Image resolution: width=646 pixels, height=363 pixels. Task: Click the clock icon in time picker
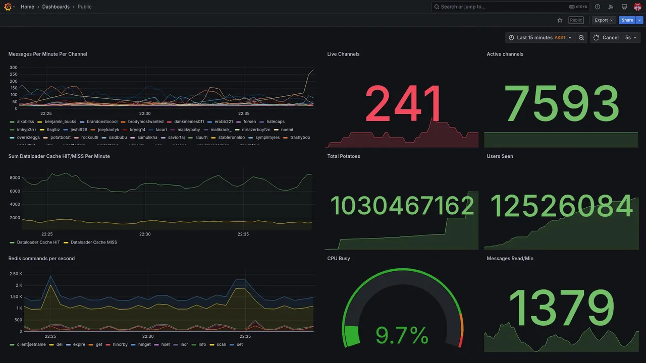click(x=511, y=38)
